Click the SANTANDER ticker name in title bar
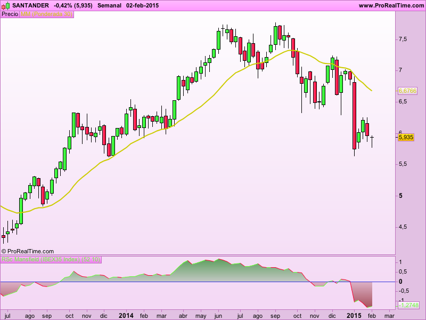The width and height of the screenshot is (426, 320). pos(31,5)
